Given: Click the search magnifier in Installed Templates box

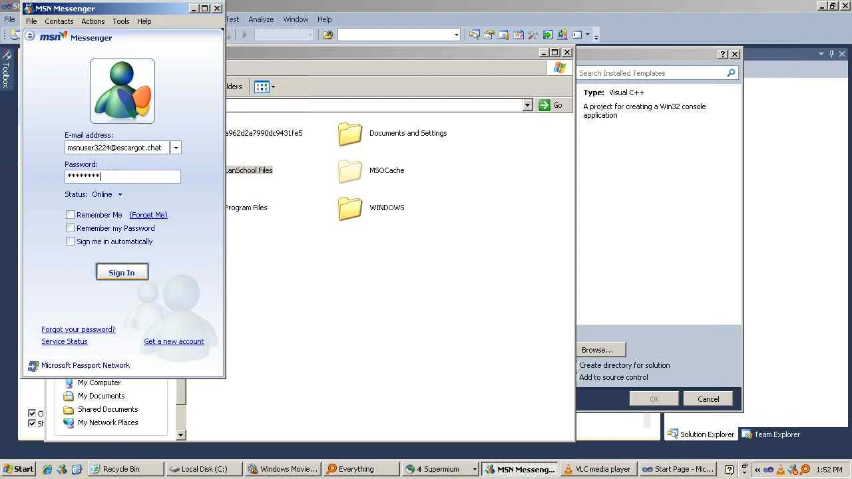Looking at the screenshot, I should 731,73.
